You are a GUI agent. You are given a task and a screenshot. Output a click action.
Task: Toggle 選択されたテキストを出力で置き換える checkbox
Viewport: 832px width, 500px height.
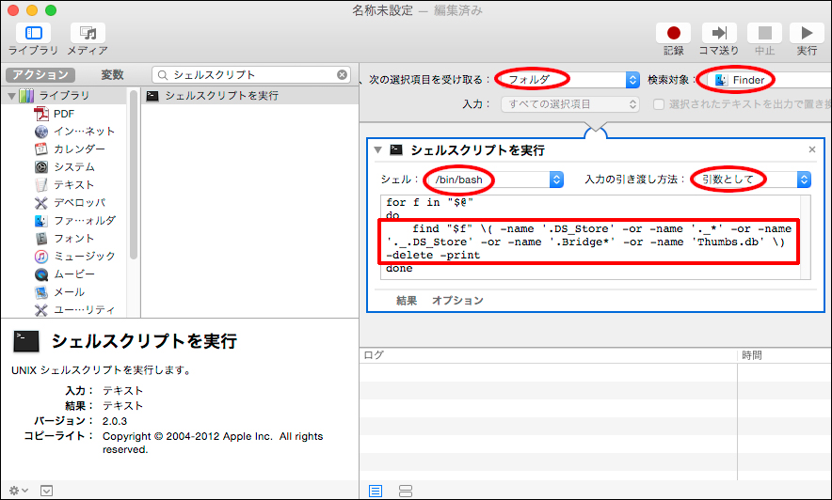click(659, 104)
